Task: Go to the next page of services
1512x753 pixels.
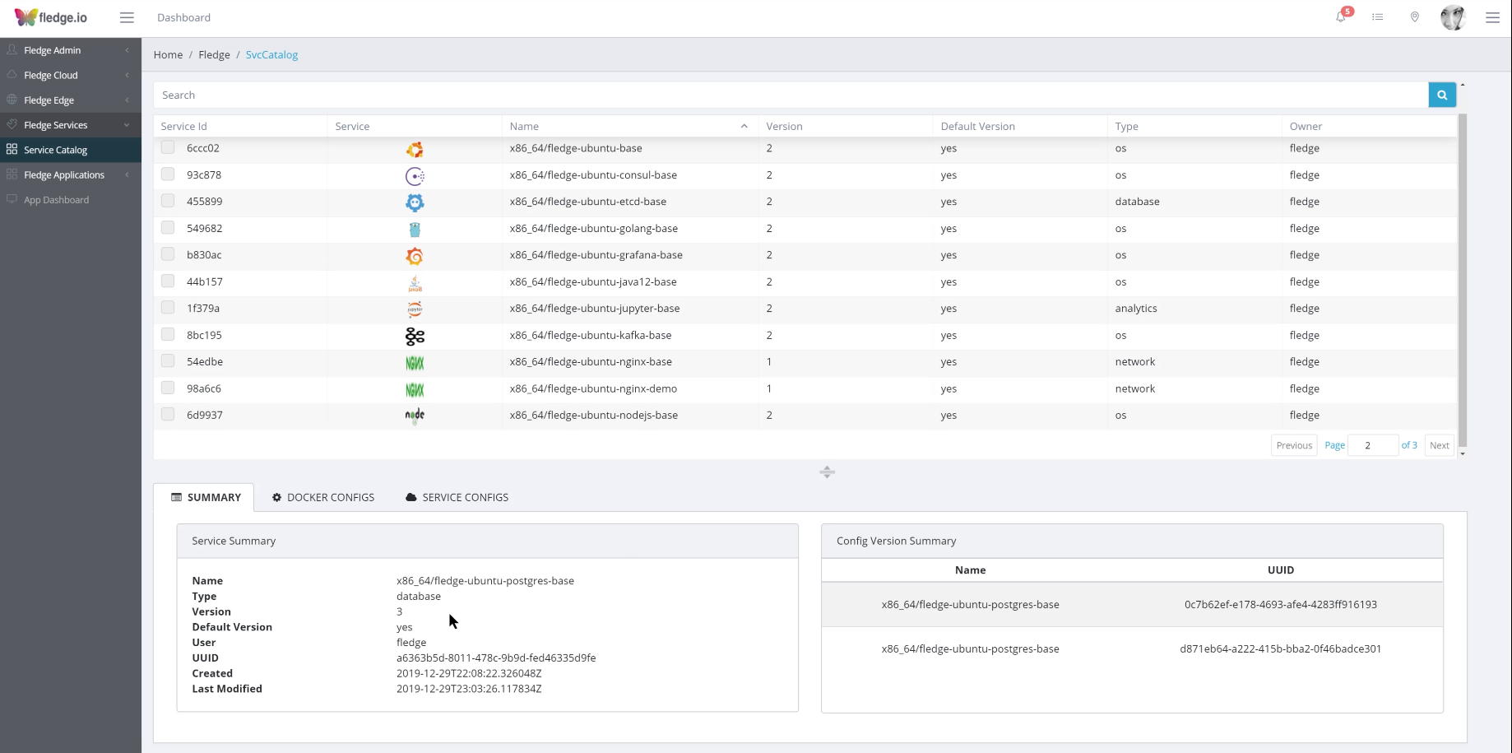Action: [1439, 444]
